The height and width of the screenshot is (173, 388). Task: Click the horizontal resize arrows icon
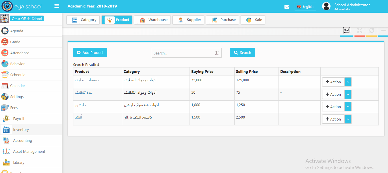[383, 30]
